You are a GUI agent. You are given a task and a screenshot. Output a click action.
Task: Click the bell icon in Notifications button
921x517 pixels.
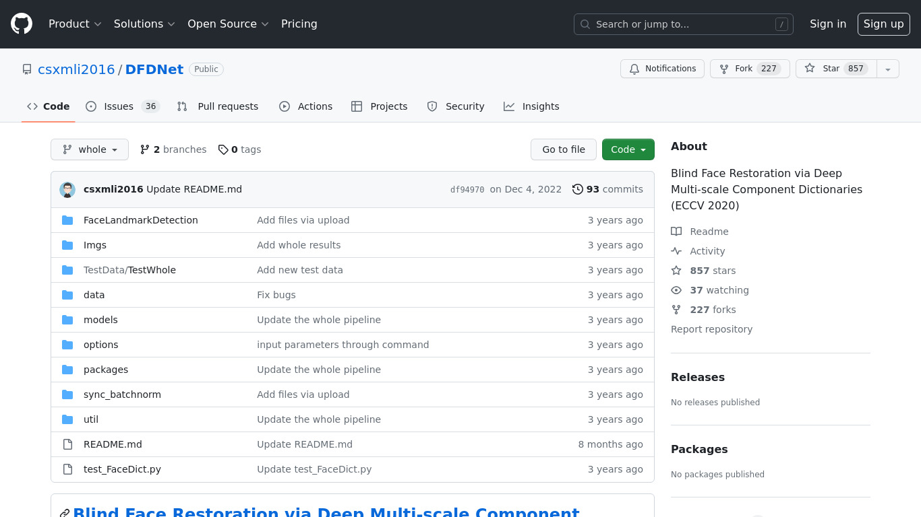(634, 69)
